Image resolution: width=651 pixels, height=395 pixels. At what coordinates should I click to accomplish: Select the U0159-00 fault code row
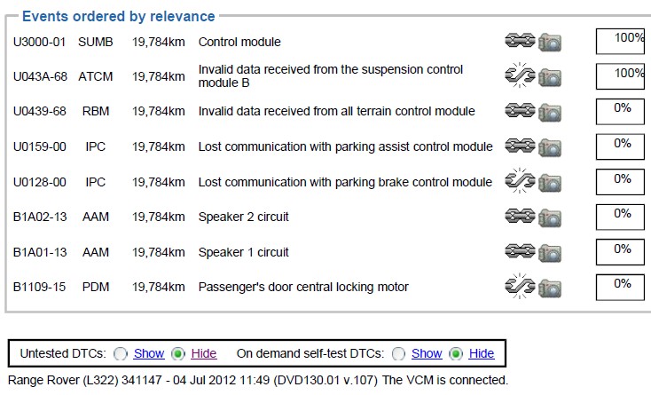tap(253, 146)
